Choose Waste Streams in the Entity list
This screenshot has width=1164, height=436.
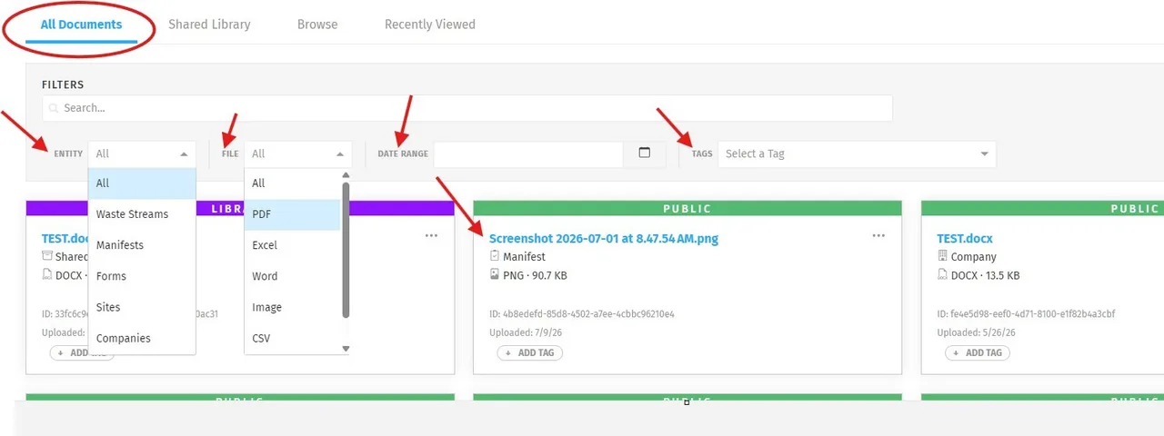click(x=142, y=214)
